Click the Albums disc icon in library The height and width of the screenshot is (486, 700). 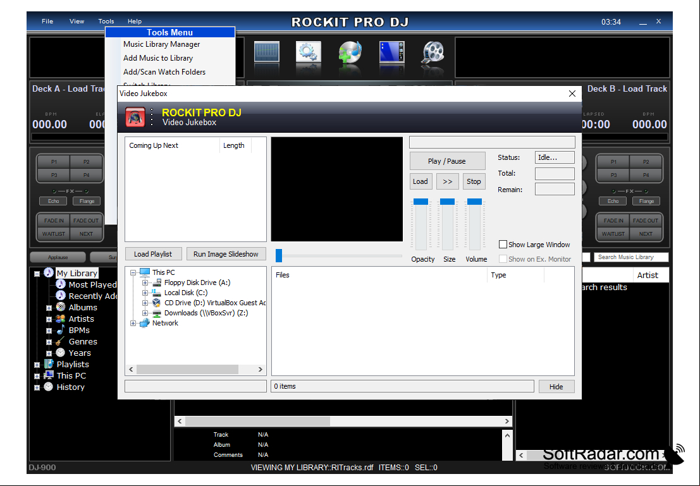(x=61, y=307)
